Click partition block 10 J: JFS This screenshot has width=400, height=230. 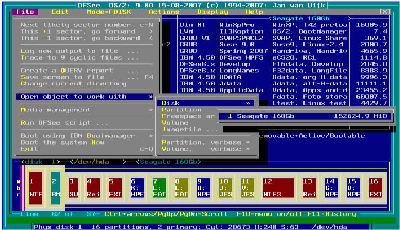click(x=226, y=188)
